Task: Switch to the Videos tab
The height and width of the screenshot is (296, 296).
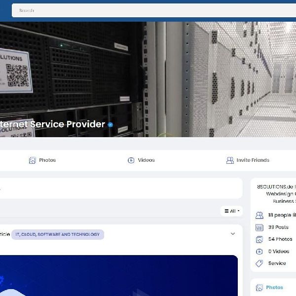Action: (146, 160)
